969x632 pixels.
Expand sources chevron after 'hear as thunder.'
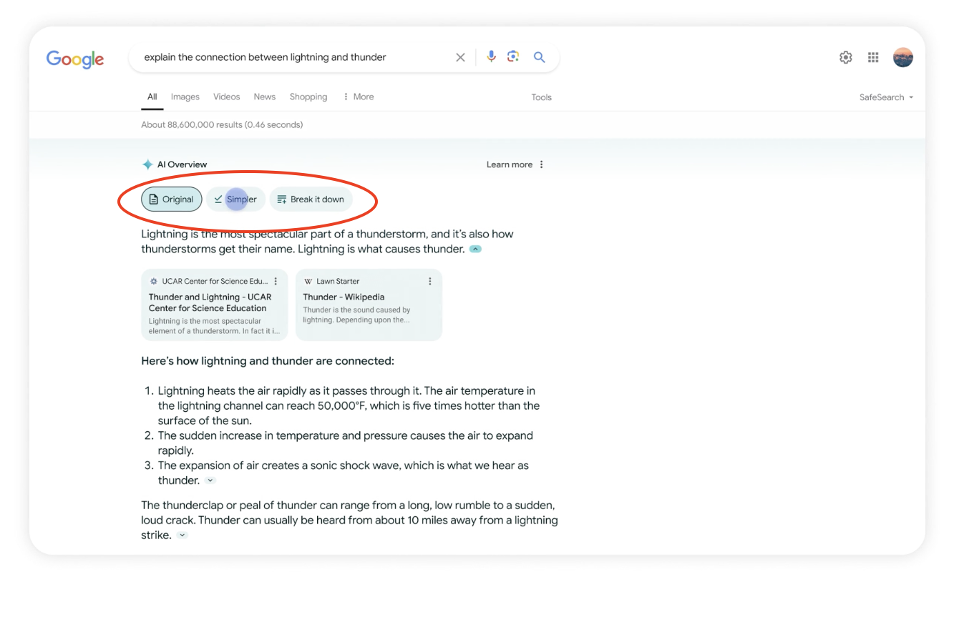[210, 480]
